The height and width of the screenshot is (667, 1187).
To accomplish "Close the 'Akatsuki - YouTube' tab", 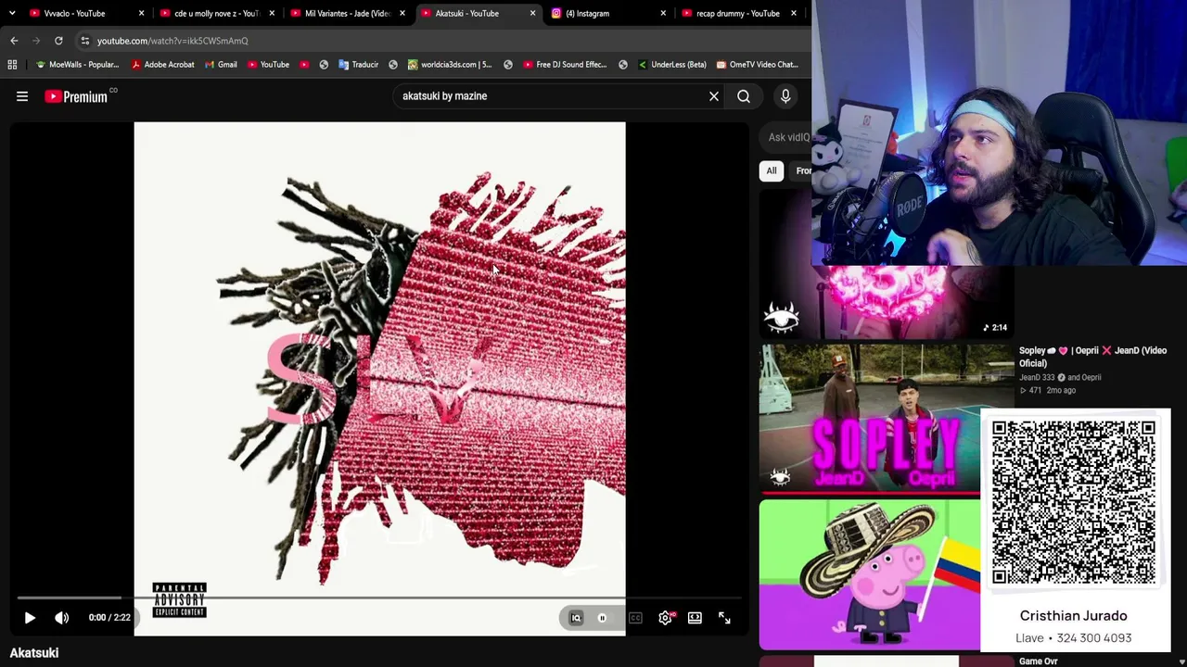I will (x=532, y=13).
